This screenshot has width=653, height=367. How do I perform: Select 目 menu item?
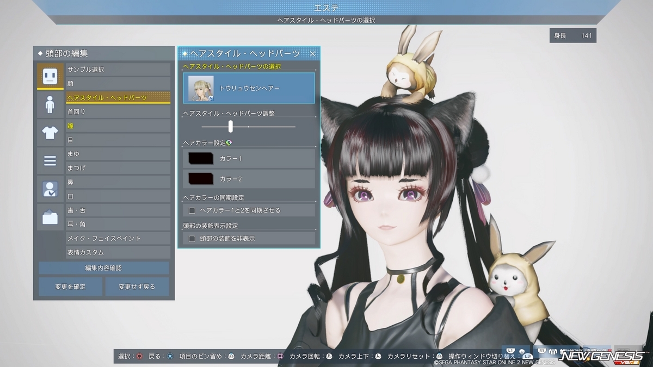click(x=118, y=140)
